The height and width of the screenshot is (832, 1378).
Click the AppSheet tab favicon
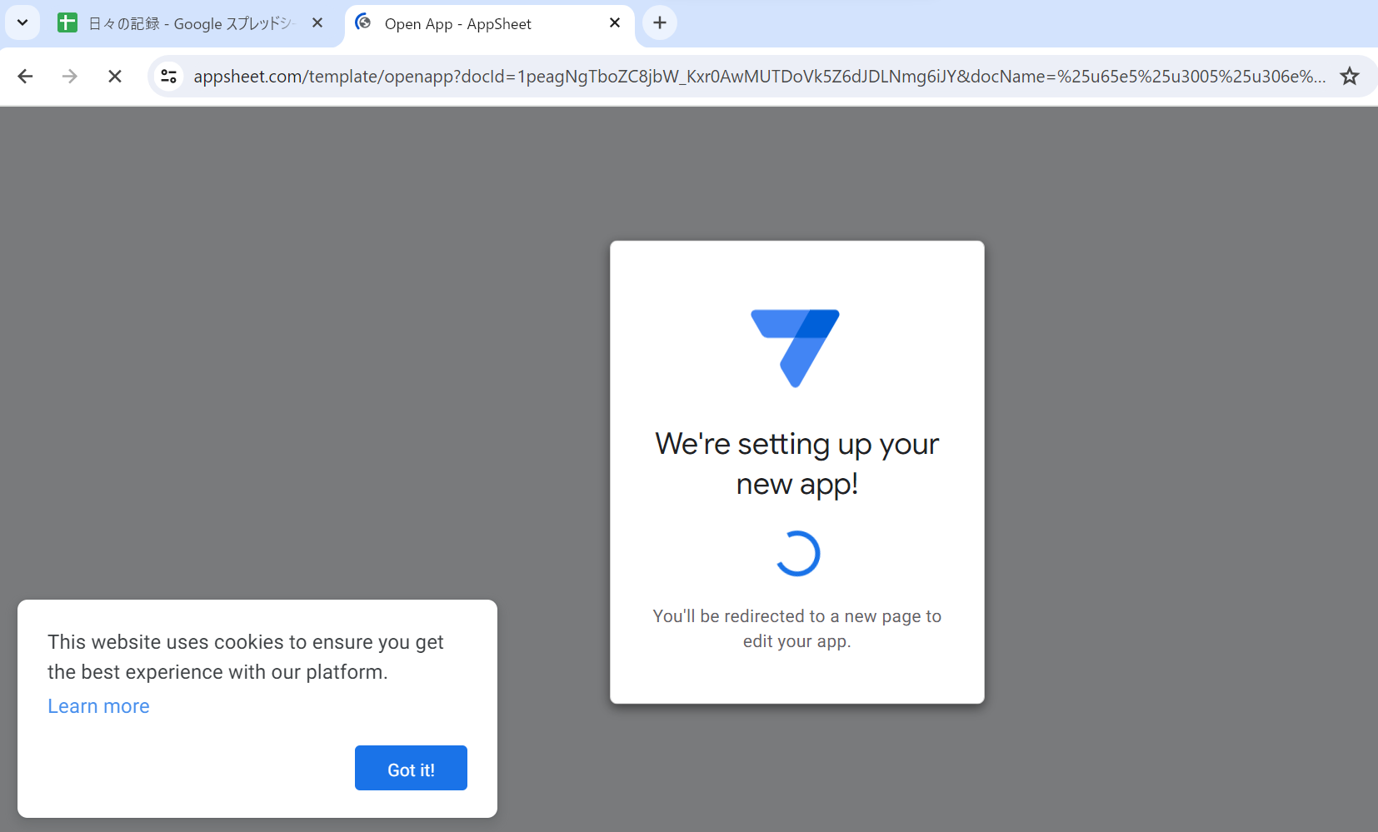[x=363, y=23]
